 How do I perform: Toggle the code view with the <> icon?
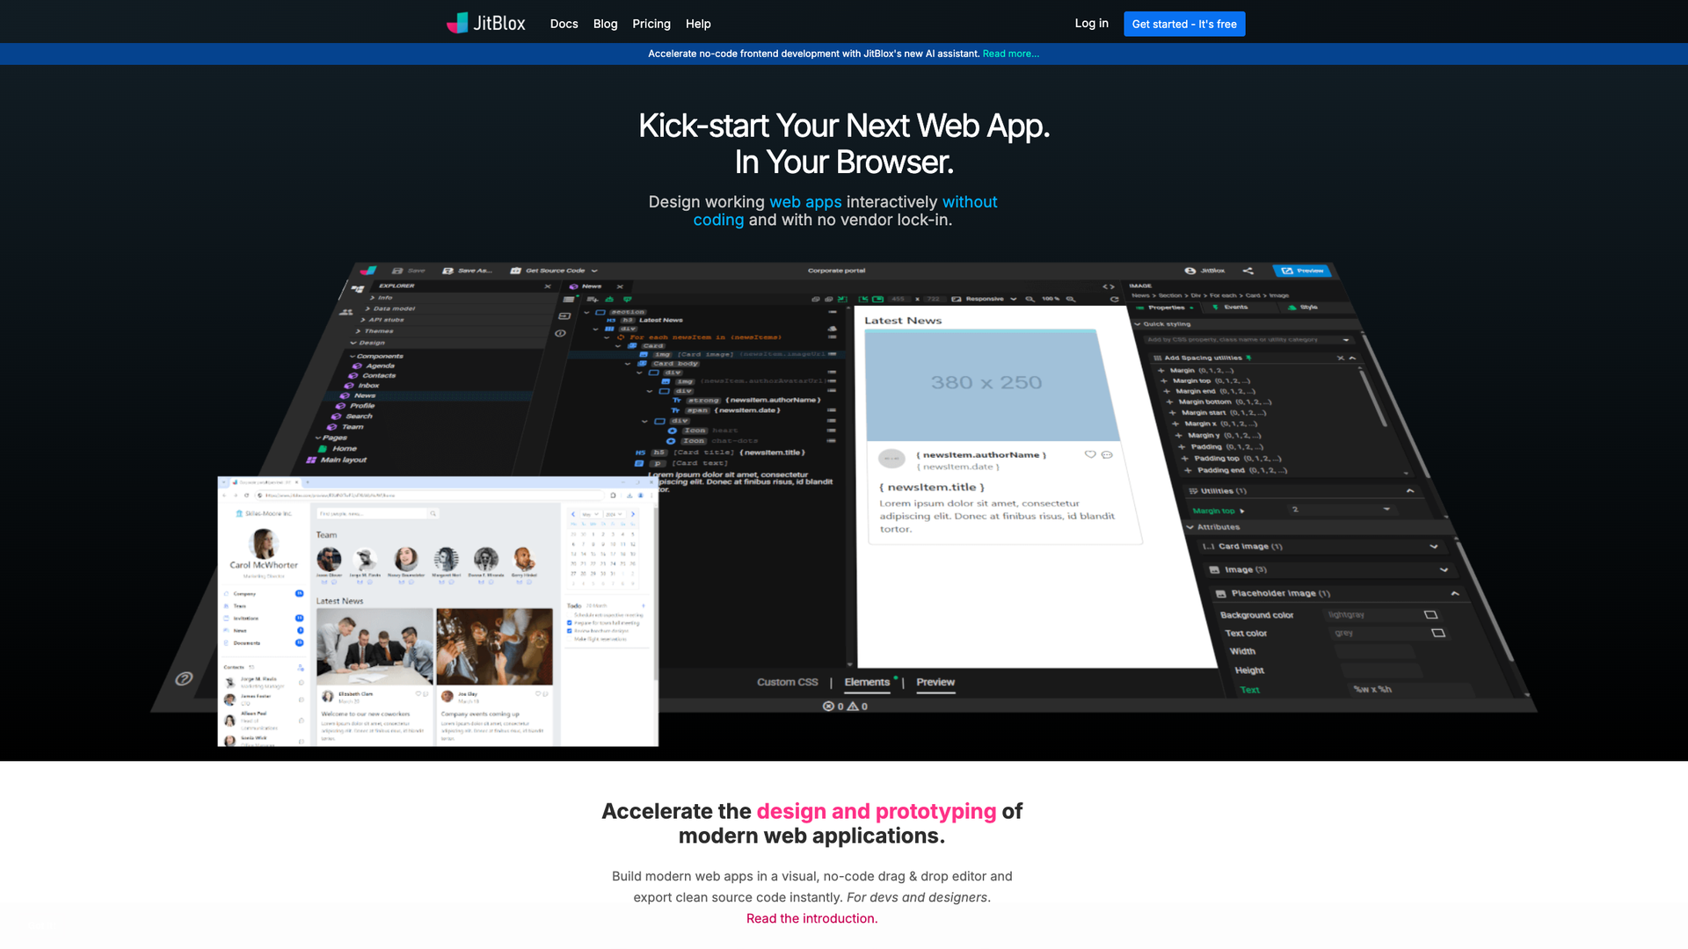pyautogui.click(x=1109, y=286)
